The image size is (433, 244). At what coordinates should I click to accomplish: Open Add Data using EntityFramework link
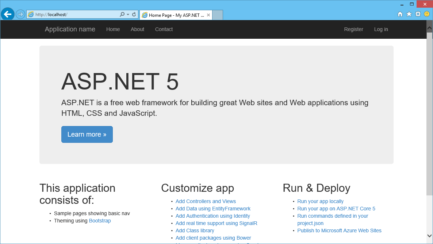(x=213, y=209)
